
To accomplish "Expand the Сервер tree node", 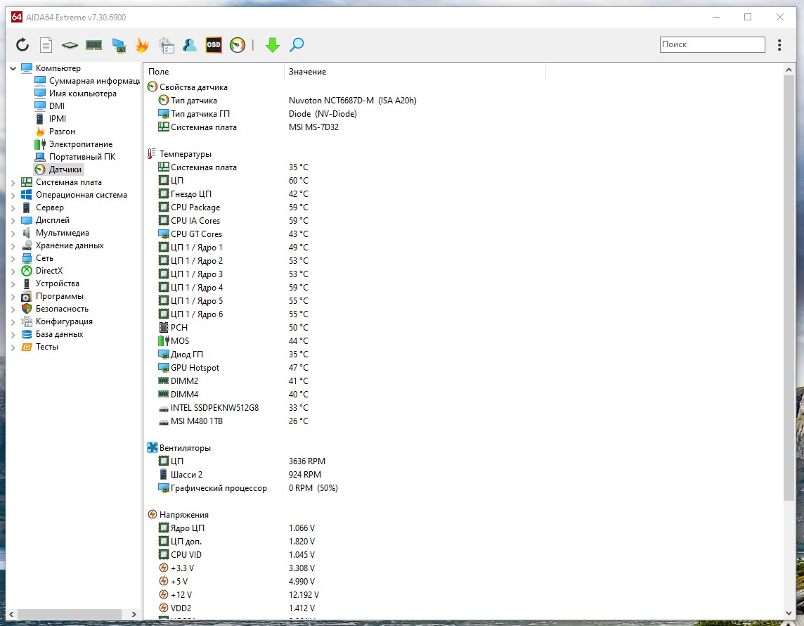I will click(13, 207).
